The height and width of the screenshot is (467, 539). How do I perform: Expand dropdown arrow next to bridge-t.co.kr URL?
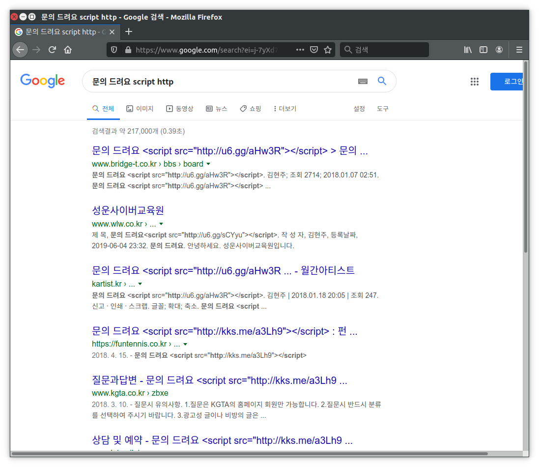click(208, 164)
